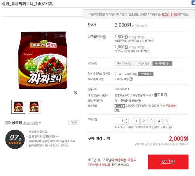Open the 포인트 결제 button
Image resolution: width=195 pixels, height=176 pixels.
coord(144,63)
